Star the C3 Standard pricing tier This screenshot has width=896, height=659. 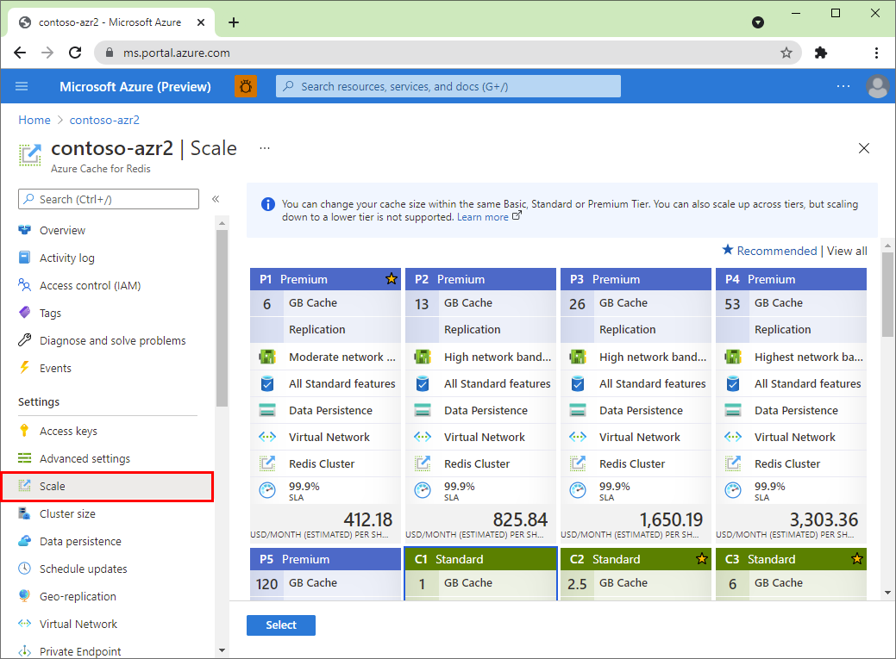(x=856, y=558)
